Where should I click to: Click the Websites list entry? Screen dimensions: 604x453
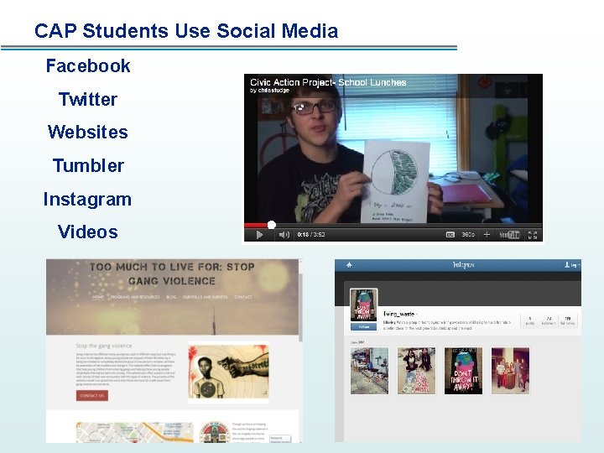tap(88, 132)
